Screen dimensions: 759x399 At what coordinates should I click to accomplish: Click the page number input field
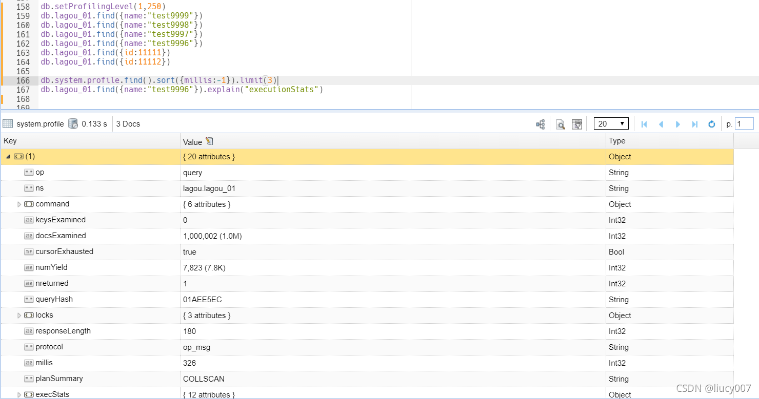click(745, 123)
